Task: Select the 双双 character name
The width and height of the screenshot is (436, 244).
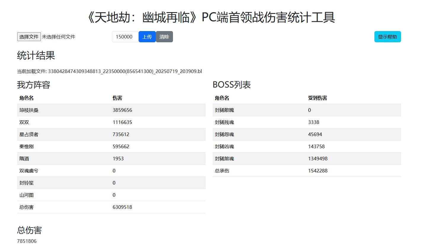Action: click(24, 122)
